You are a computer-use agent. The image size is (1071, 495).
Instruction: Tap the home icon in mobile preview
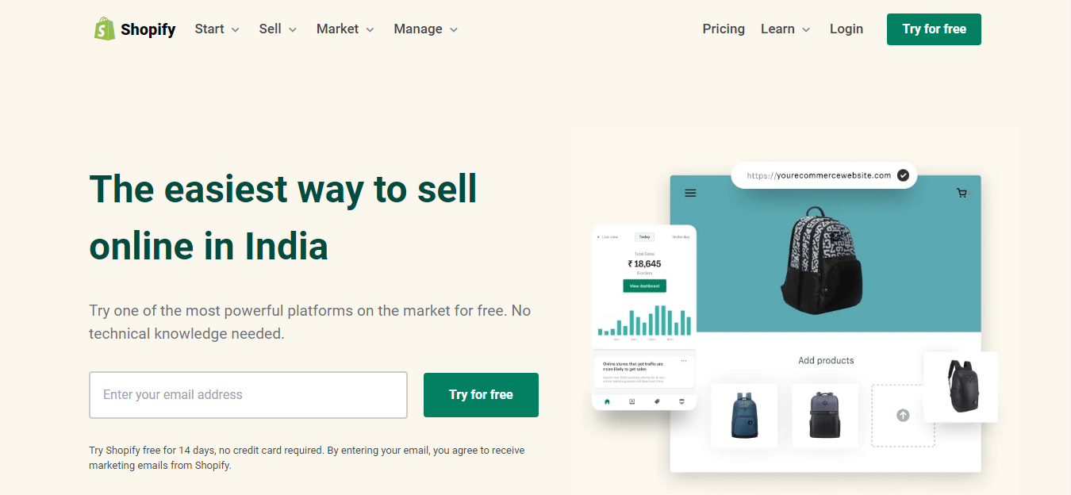(x=607, y=402)
